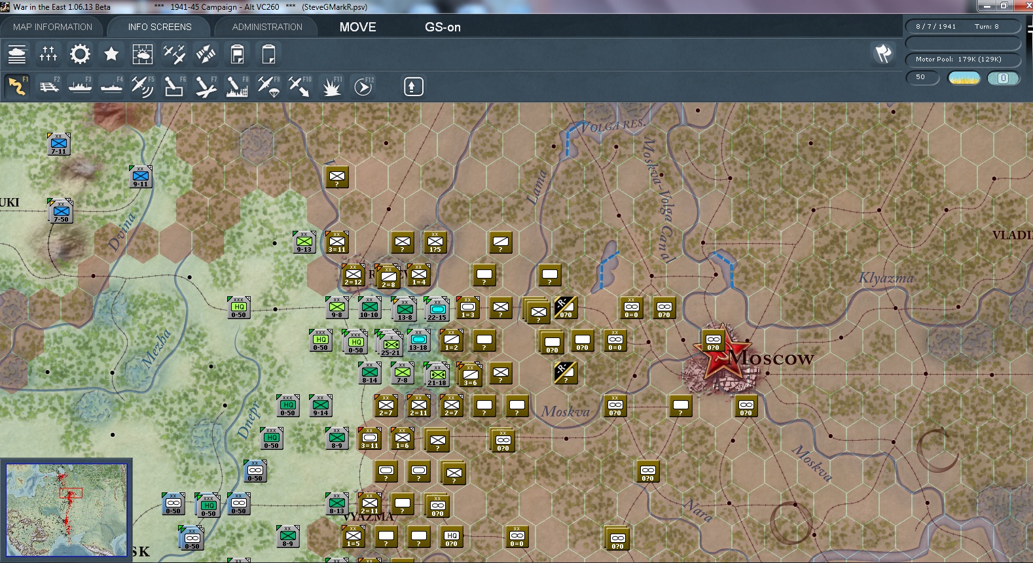
Task: Switch to the MAP INFORMATION tab
Action: click(x=52, y=27)
